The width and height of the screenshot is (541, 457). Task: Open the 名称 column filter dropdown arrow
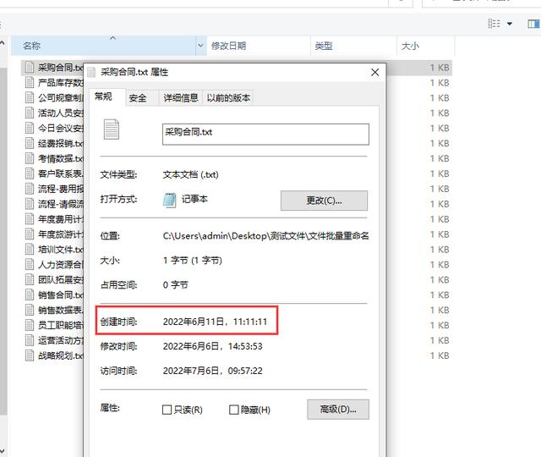pyautogui.click(x=200, y=46)
